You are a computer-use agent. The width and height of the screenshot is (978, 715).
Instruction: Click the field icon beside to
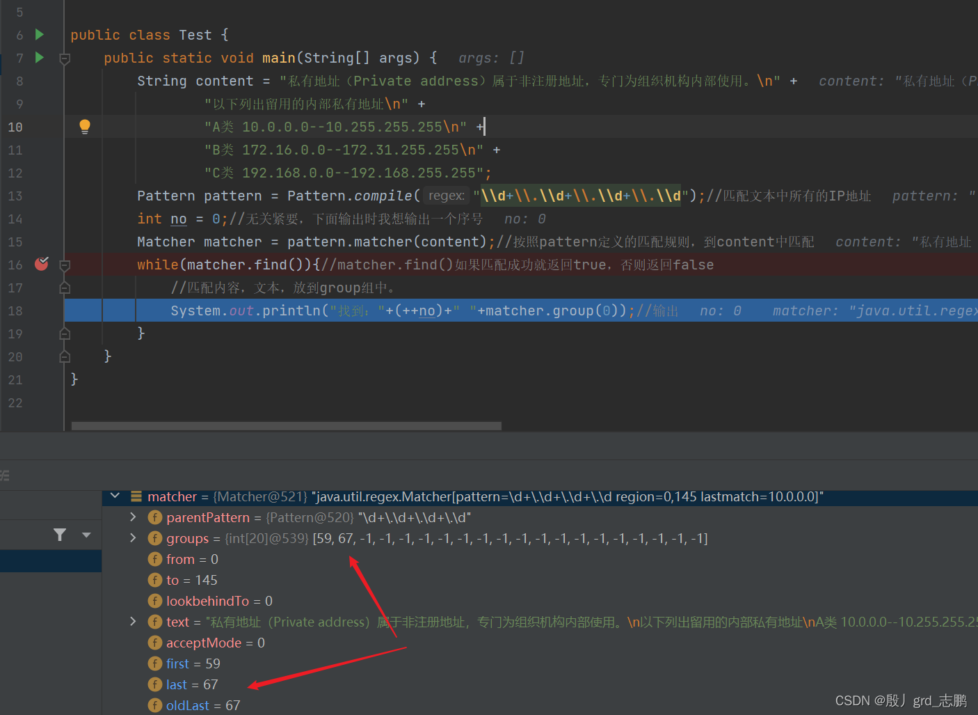(x=155, y=580)
